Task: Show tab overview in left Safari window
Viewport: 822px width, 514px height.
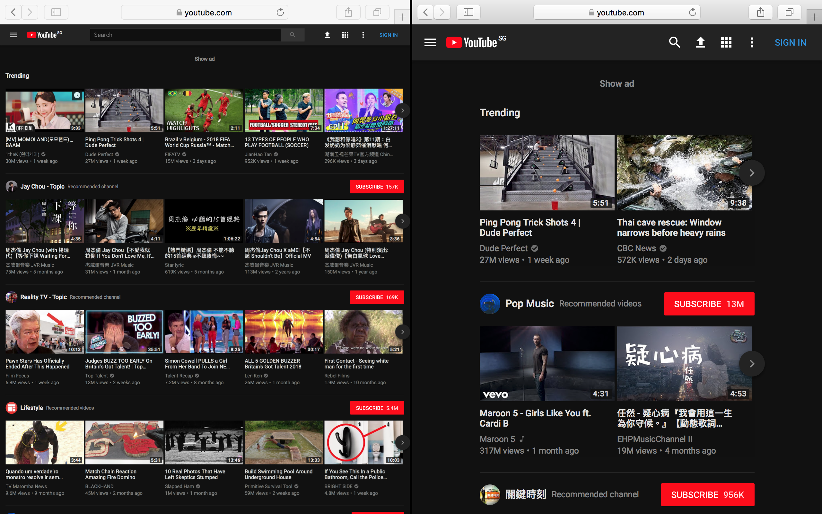Action: tap(377, 13)
